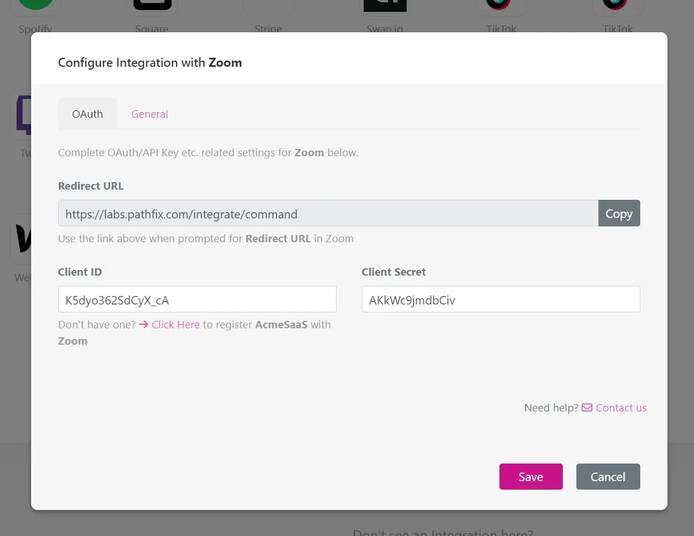Click the Square label in the background
The width and height of the screenshot is (694, 536).
pyautogui.click(x=152, y=29)
